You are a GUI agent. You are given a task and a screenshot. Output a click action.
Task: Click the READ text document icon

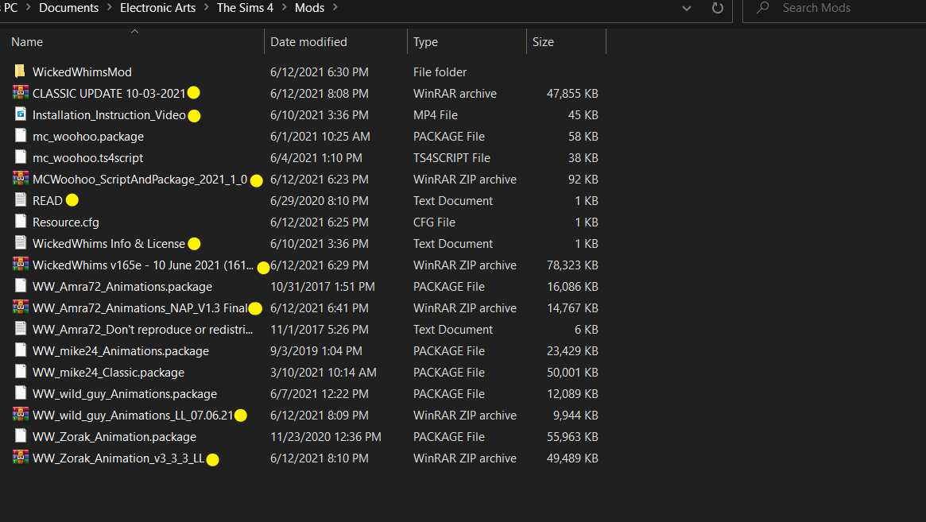point(20,200)
